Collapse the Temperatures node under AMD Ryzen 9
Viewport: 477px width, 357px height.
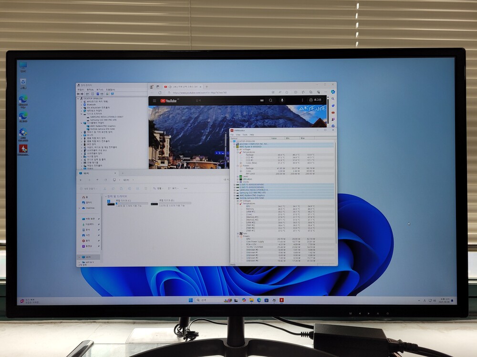[x=238, y=152]
